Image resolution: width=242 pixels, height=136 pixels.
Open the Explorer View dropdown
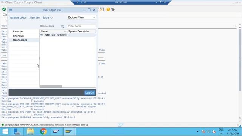click(x=82, y=17)
